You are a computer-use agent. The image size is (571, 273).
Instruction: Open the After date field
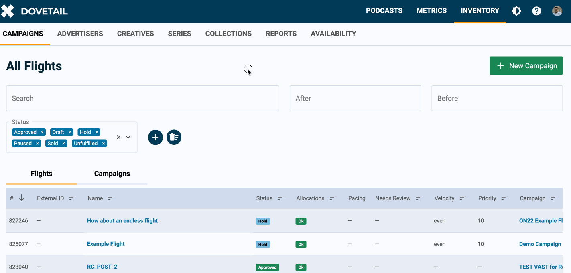tap(355, 98)
